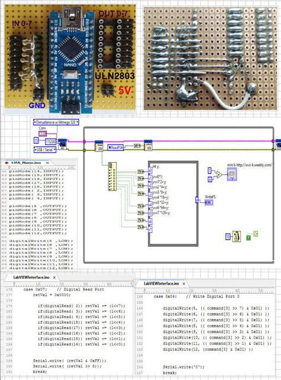The width and height of the screenshot is (281, 380).
Task: Open the Diemuelanove w/Atmega 328 board dropdown
Action: point(56,122)
